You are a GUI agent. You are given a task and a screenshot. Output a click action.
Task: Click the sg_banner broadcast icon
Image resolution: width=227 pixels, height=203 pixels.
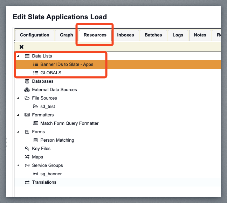35,174
